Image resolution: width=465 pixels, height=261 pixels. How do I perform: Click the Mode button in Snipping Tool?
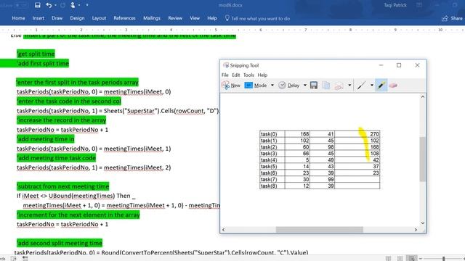tap(255, 86)
